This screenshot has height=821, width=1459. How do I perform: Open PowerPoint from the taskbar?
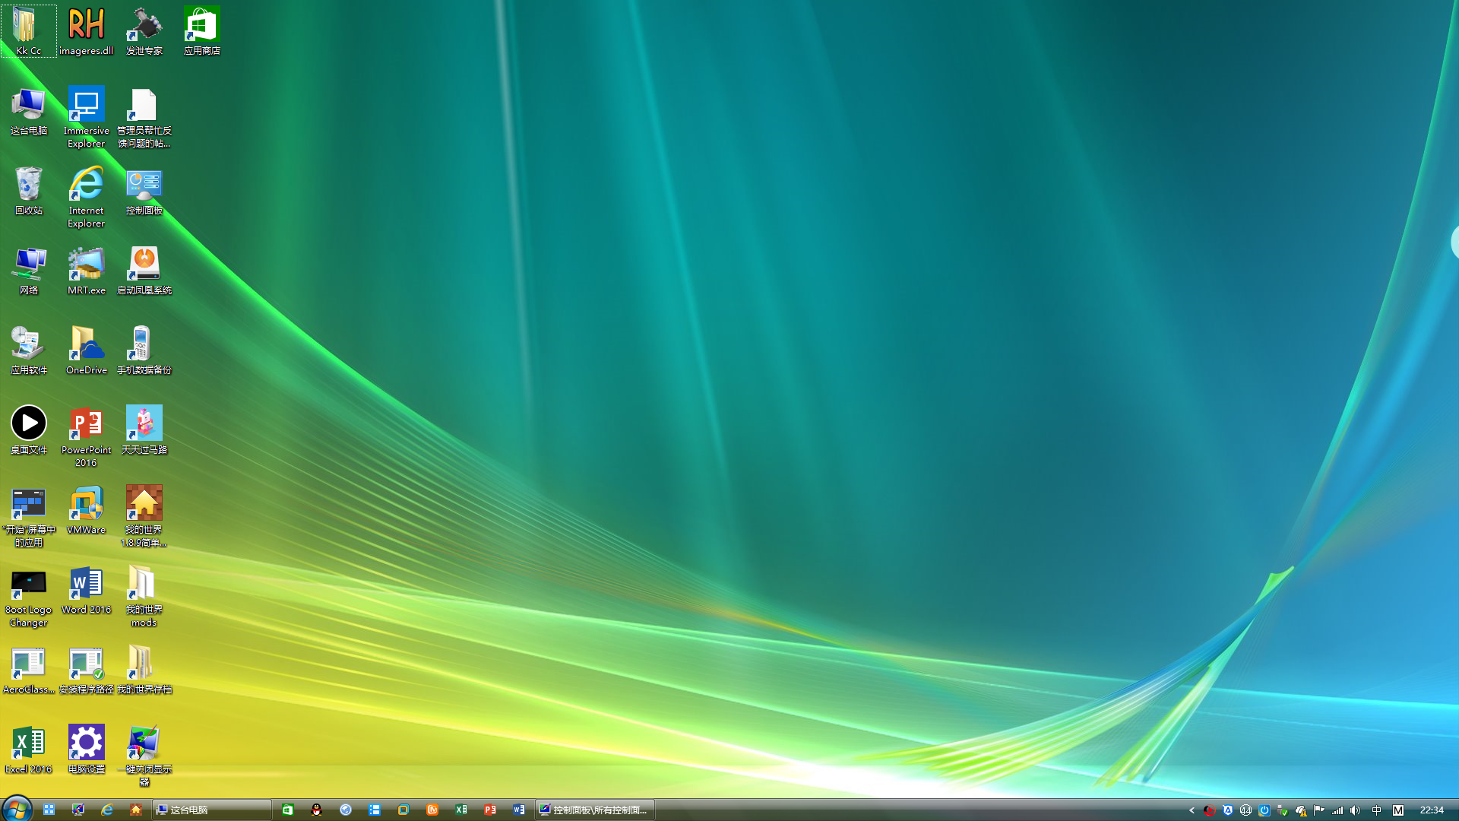click(x=490, y=810)
